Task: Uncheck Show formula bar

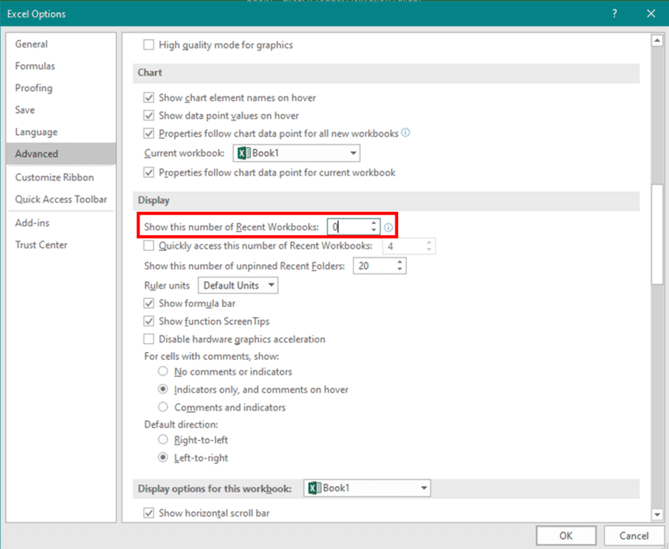Action: (x=148, y=303)
